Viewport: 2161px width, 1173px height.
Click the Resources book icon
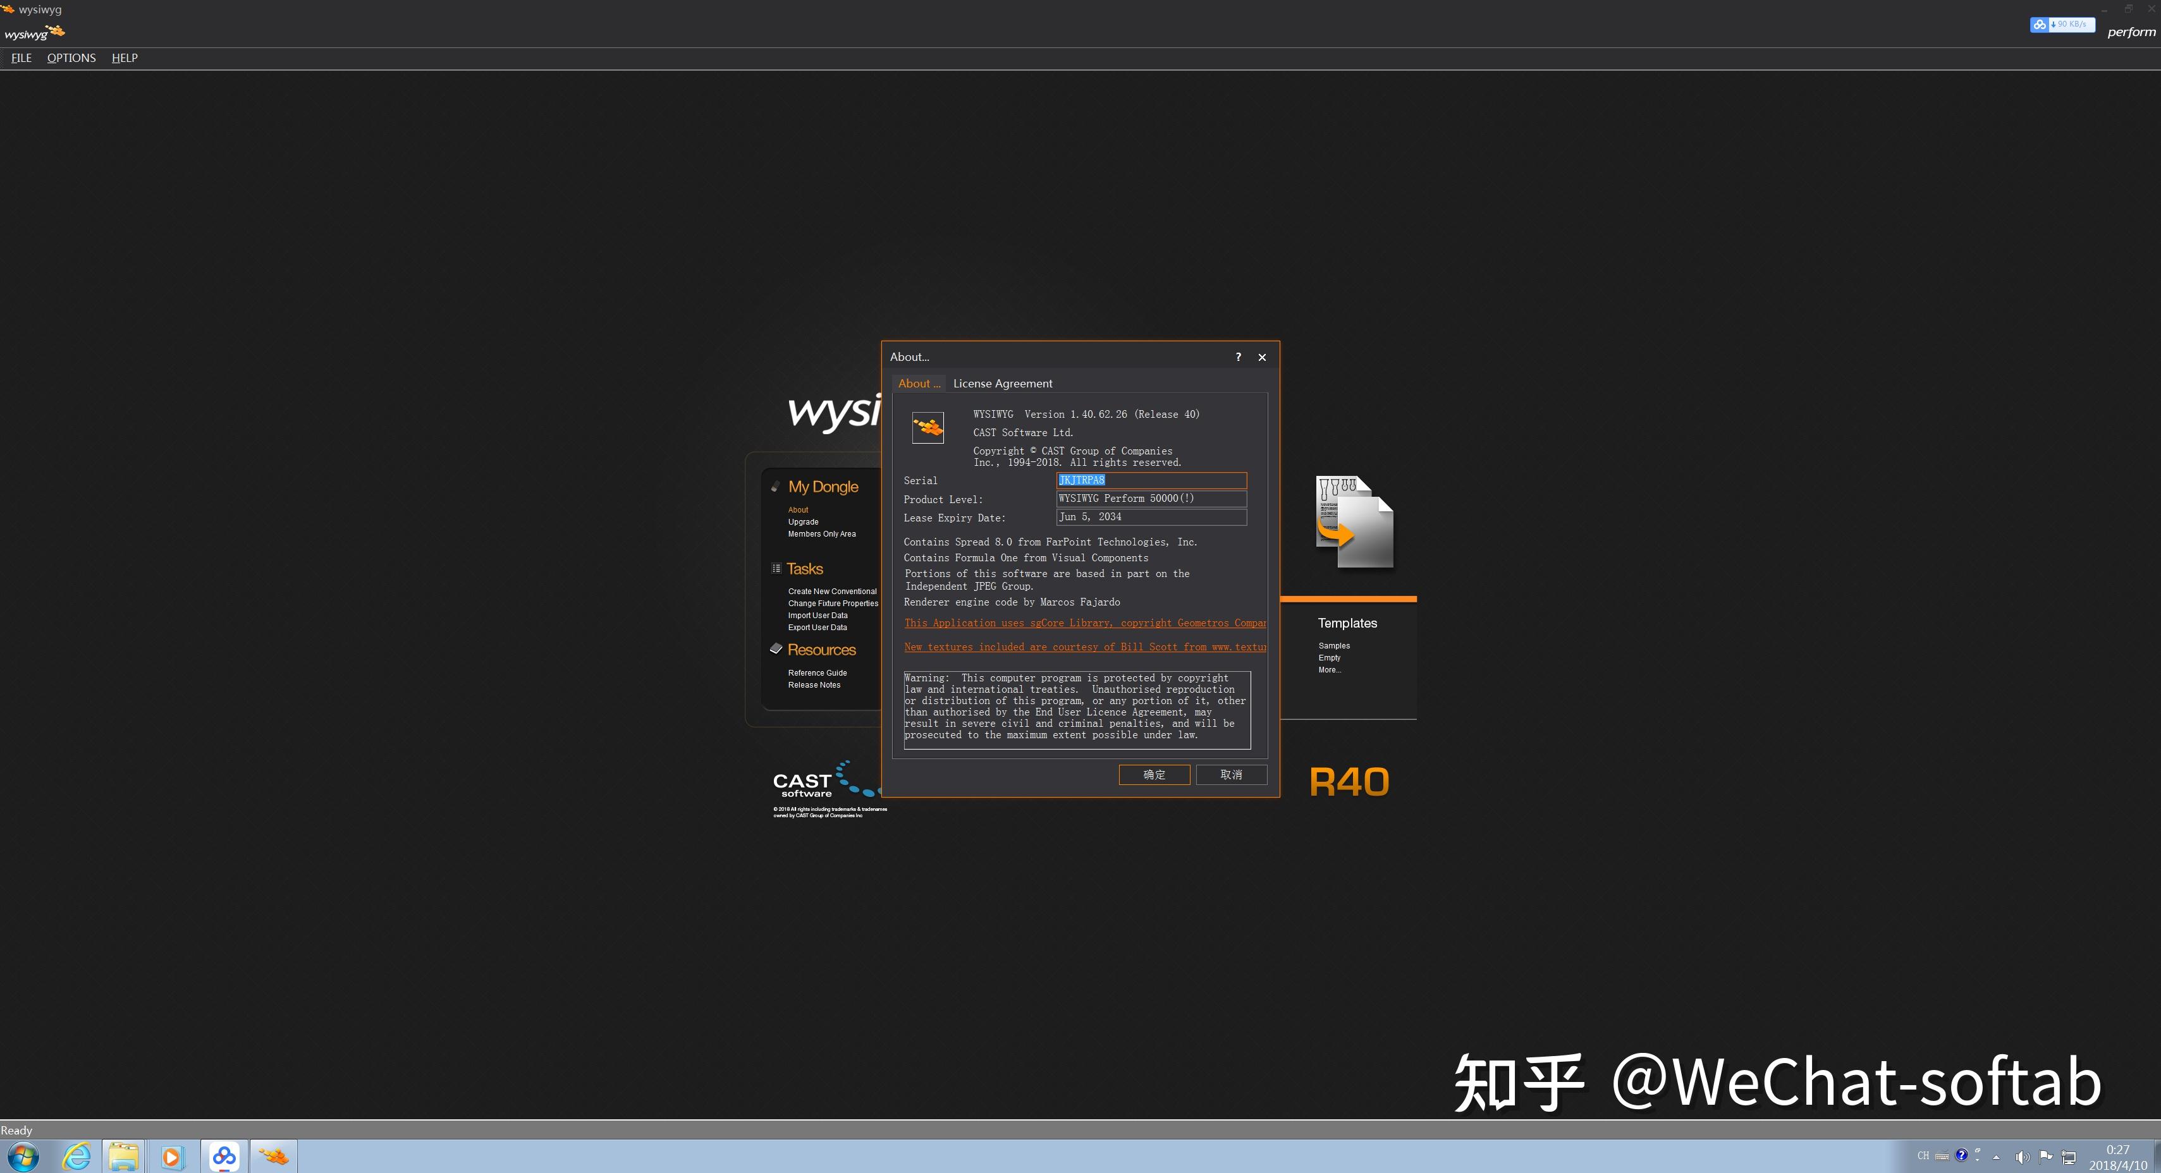click(x=776, y=648)
